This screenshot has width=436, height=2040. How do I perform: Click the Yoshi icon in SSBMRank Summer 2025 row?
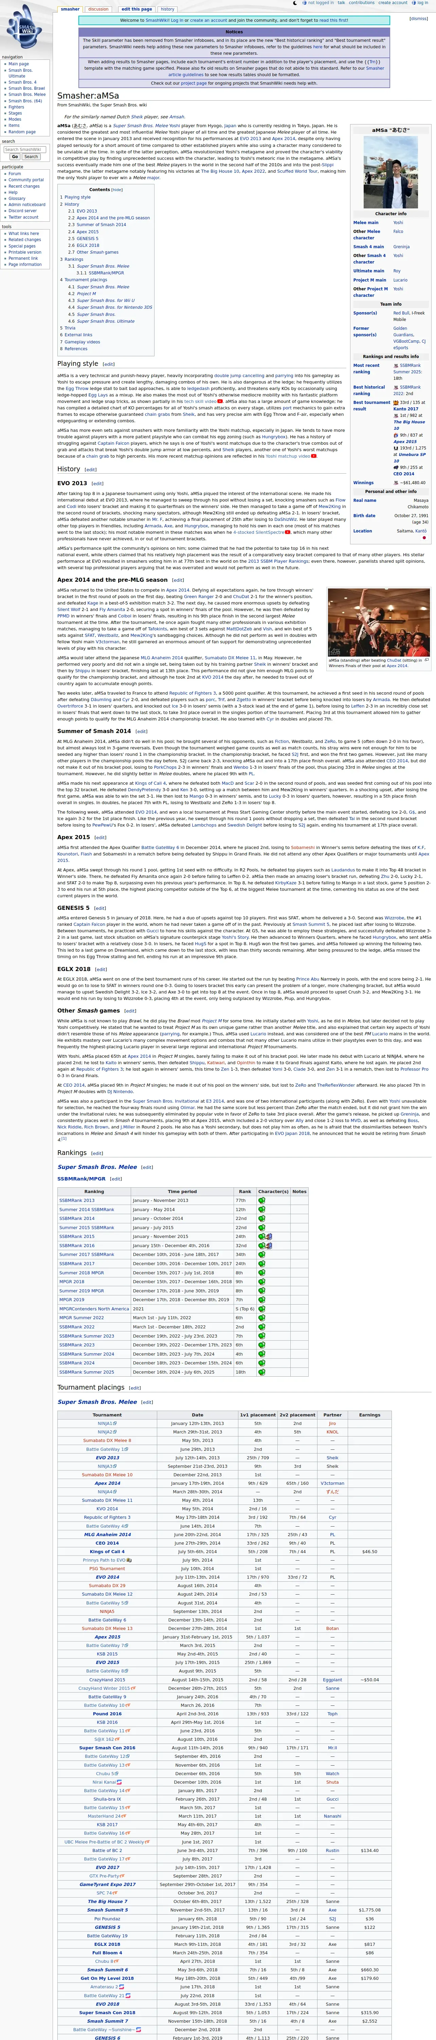[262, 1372]
